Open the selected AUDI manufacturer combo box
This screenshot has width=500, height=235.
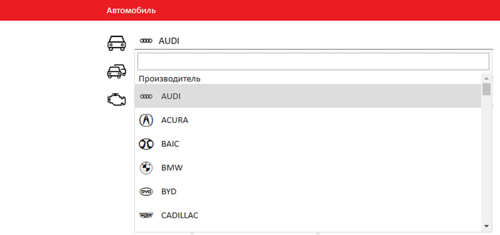(314, 41)
